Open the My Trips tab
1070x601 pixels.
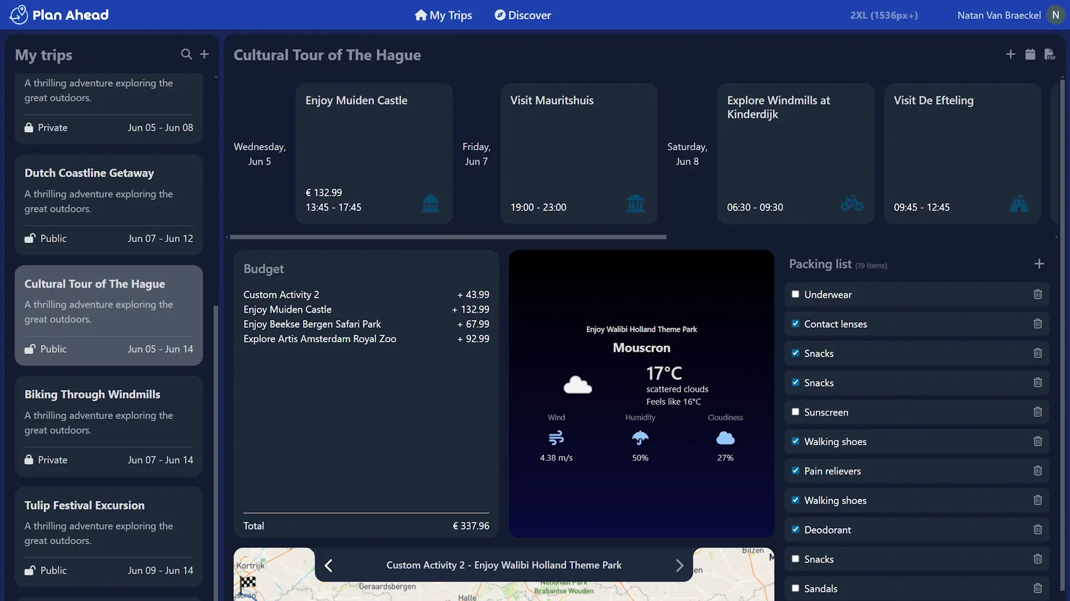click(x=443, y=15)
